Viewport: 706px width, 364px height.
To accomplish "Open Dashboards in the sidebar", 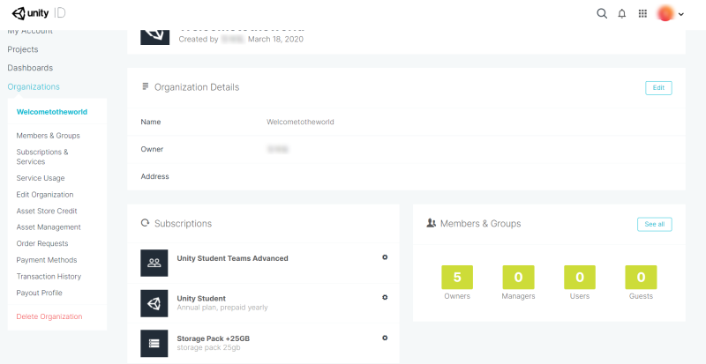I will point(30,68).
